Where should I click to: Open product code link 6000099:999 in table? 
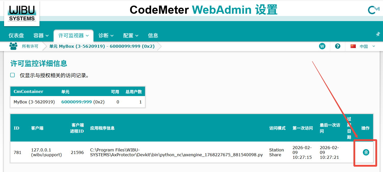76,102
